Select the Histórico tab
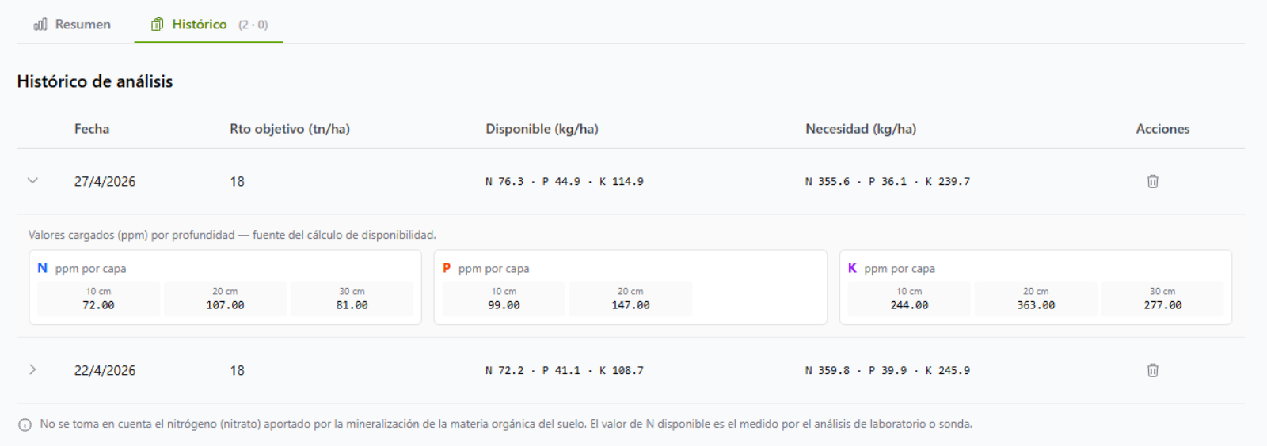The image size is (1267, 446). tap(209, 25)
